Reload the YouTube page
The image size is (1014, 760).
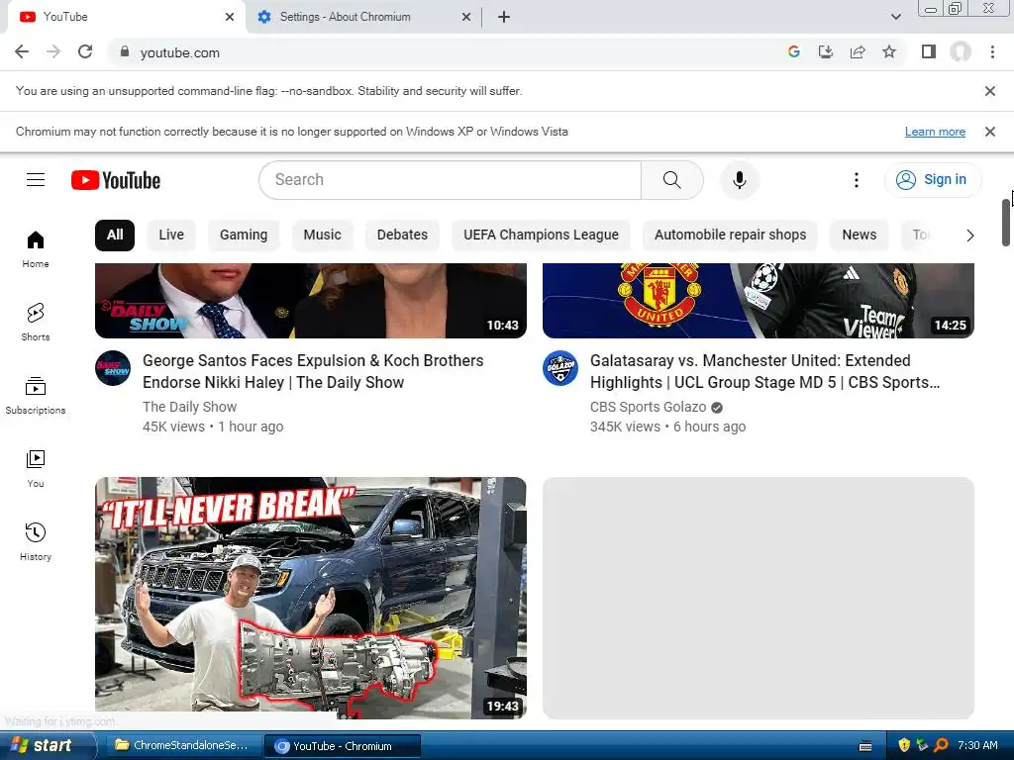(85, 52)
